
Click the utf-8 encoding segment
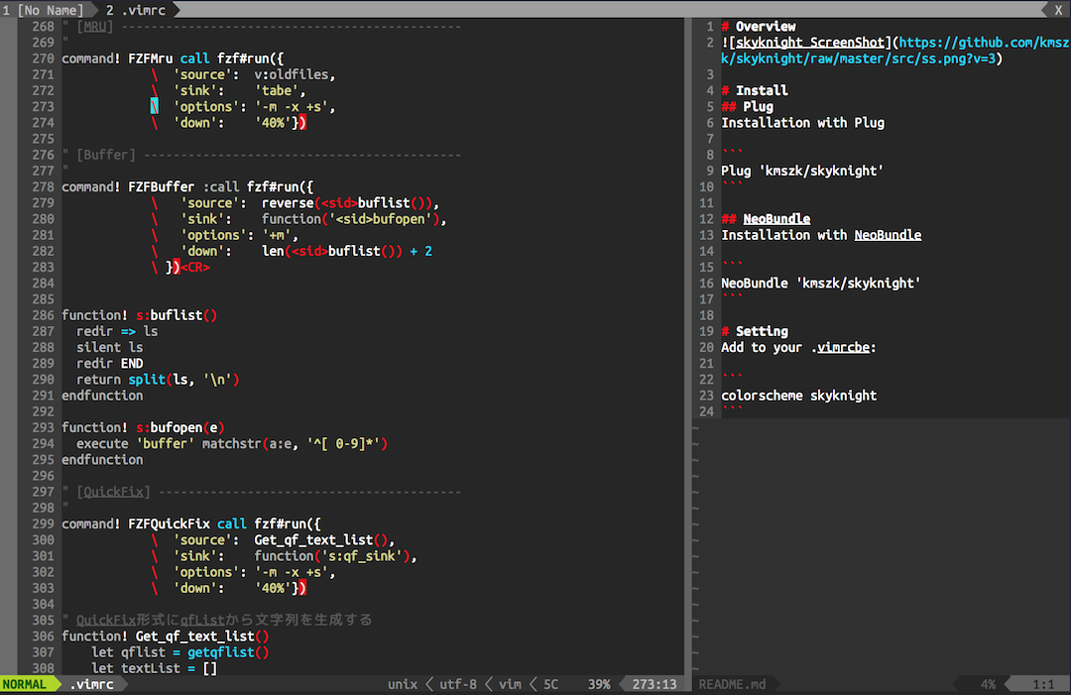click(458, 684)
